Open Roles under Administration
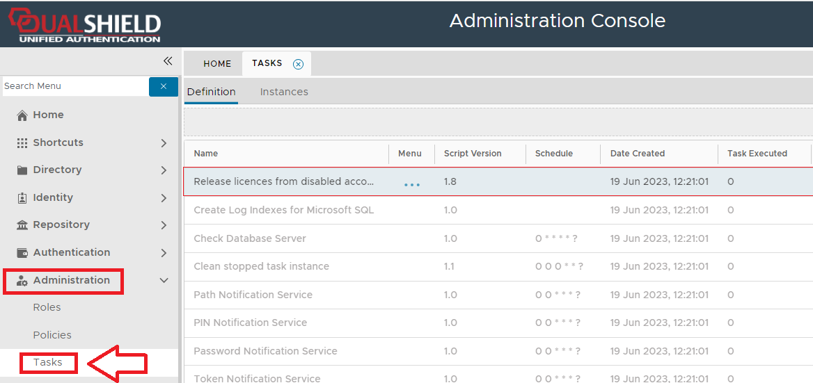 [x=47, y=307]
